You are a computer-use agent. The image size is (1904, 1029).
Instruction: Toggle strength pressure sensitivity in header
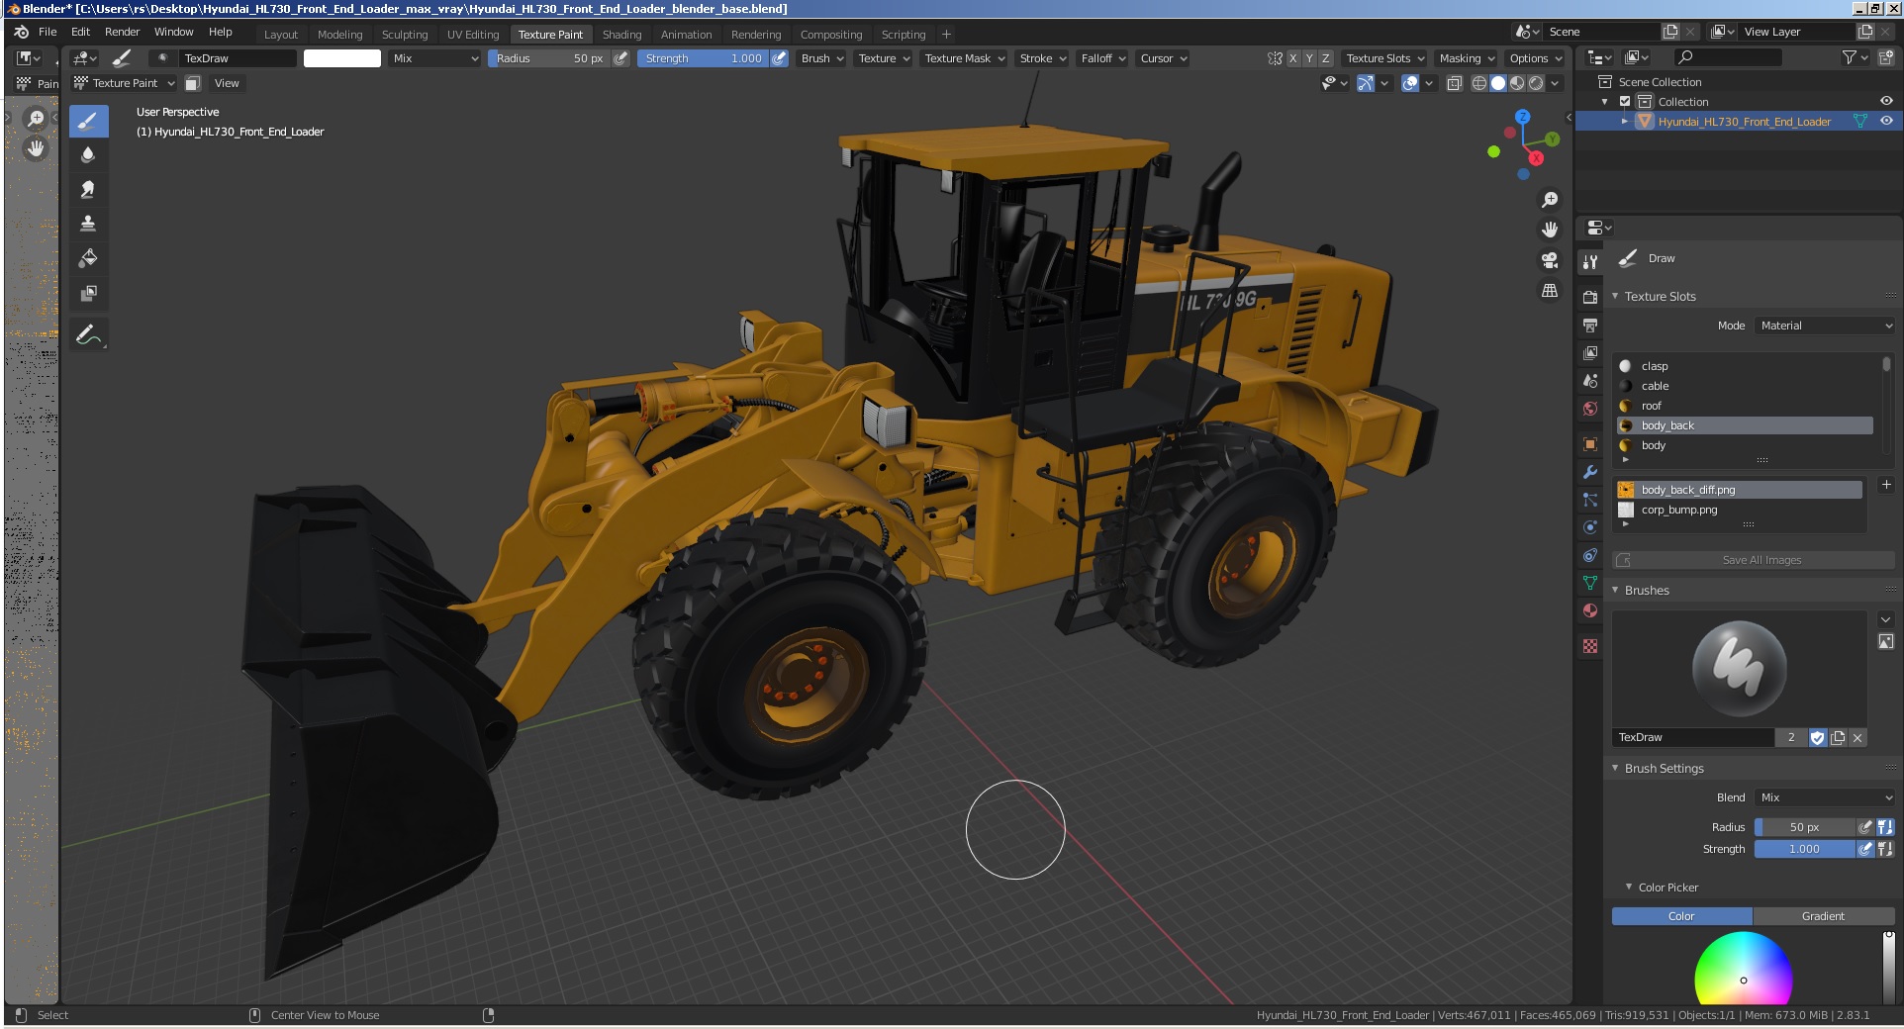[x=779, y=58]
